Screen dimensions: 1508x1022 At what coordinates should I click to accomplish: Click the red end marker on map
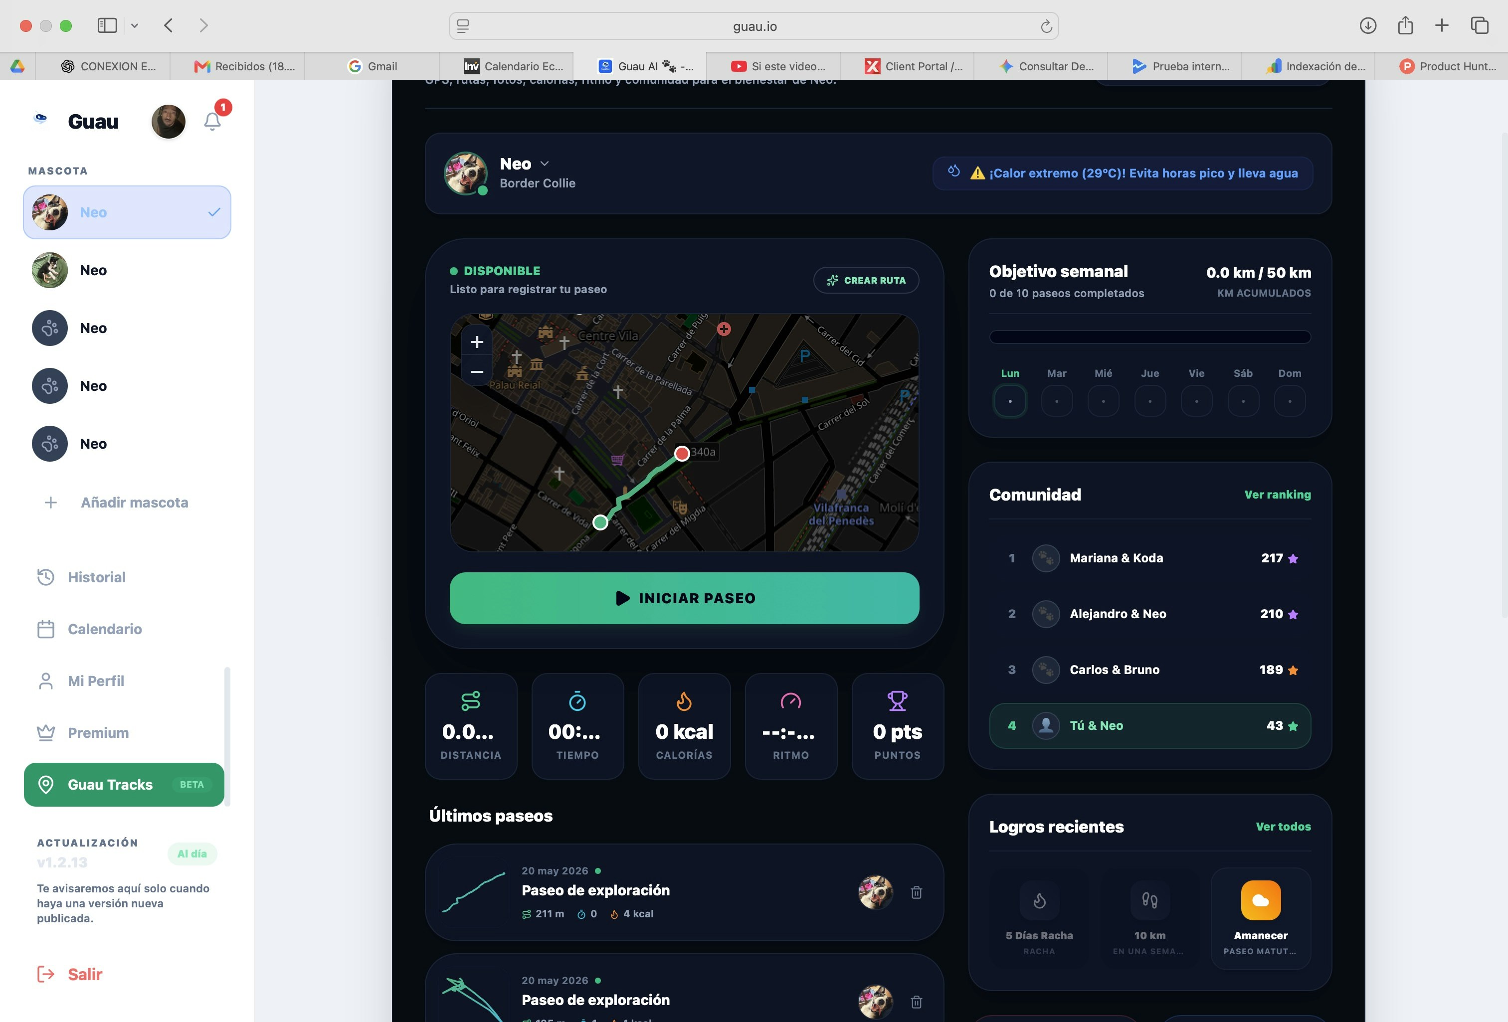682,454
